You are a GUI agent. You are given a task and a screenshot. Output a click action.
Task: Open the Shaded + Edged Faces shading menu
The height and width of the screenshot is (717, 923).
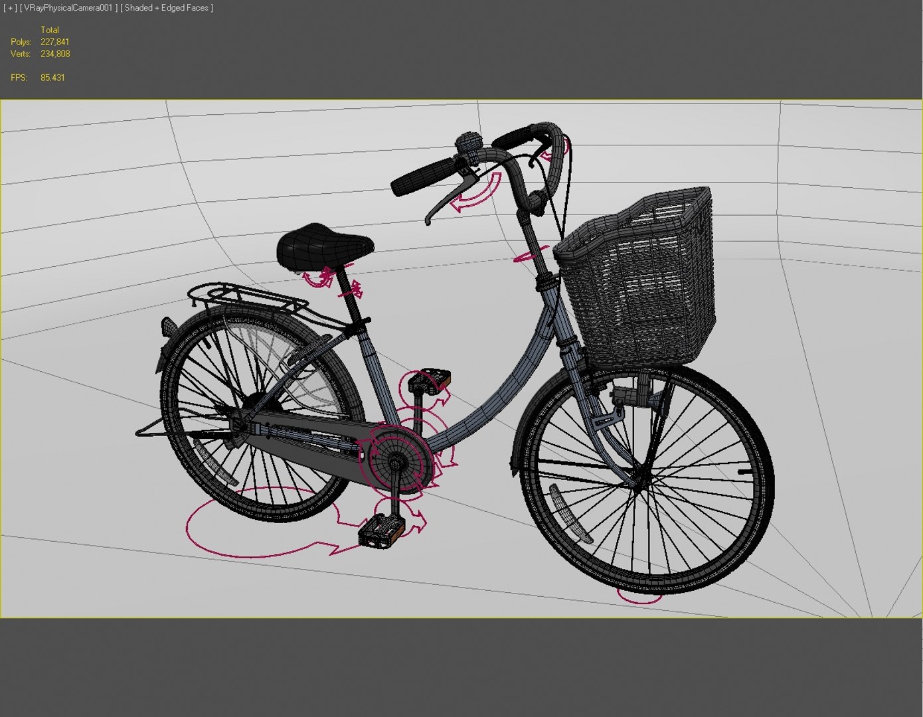coord(167,8)
